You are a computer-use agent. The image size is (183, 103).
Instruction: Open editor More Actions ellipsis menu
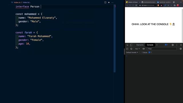[112, 2]
